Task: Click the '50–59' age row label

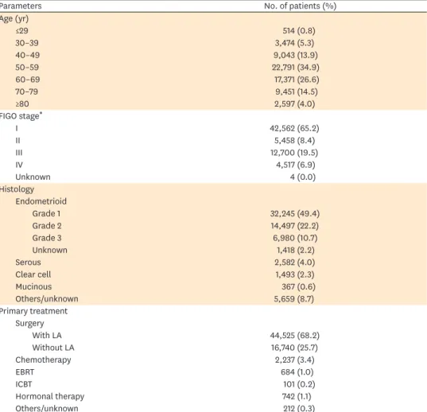Action: [x=27, y=68]
